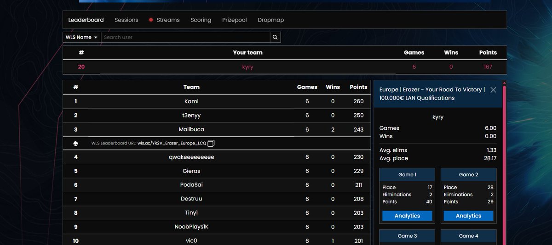Click the Game 1 card header
Viewport: 552px width, 245px height.
[407, 175]
